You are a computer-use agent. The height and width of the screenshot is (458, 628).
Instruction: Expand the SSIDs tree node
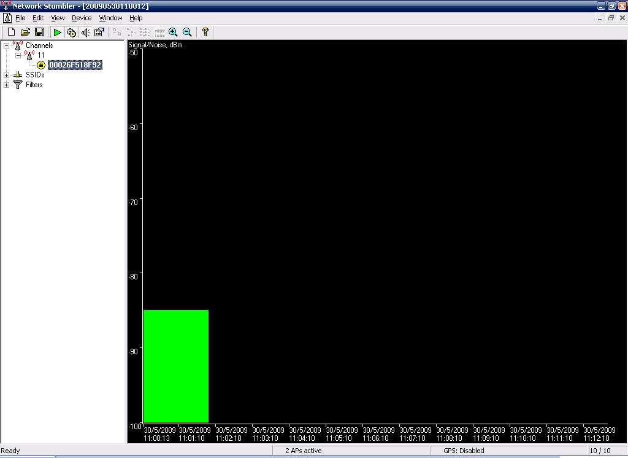point(6,75)
